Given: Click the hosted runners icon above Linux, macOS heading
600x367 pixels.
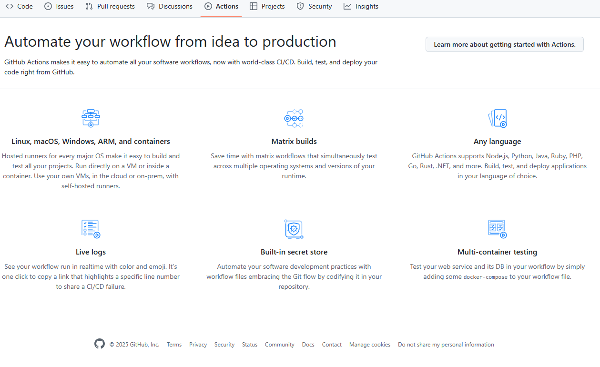Looking at the screenshot, I should click(91, 118).
